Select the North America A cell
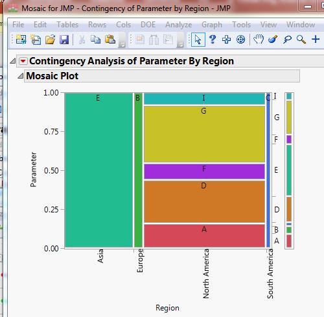 click(x=204, y=236)
